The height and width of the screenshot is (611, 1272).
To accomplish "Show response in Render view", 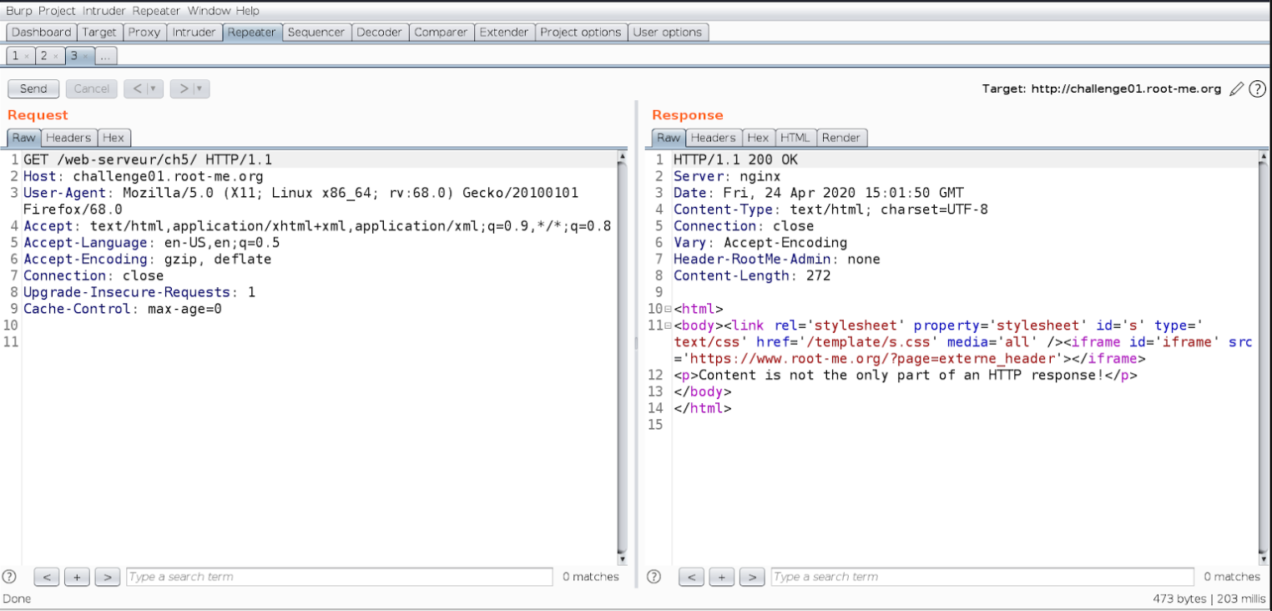I will pyautogui.click(x=841, y=138).
